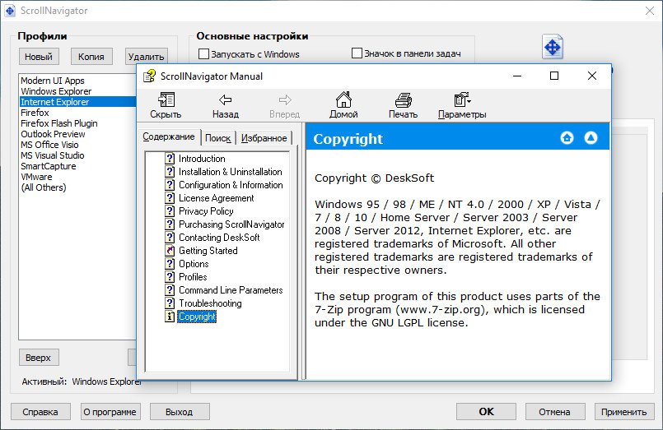
Task: Click the question icon beside License Agreement
Action: [x=170, y=198]
